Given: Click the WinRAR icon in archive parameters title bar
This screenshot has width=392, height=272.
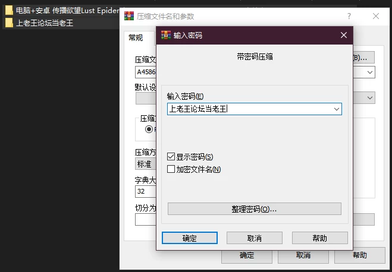Looking at the screenshot, I should pos(129,16).
